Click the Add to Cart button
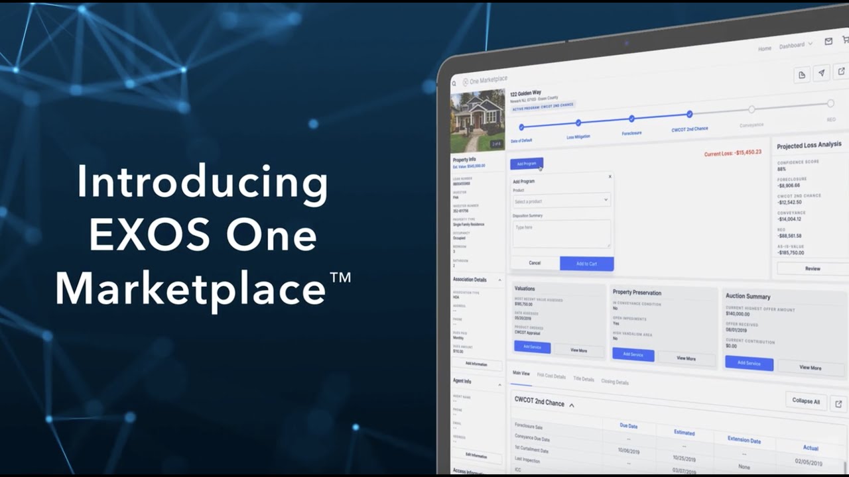This screenshot has height=477, width=849. 586,264
